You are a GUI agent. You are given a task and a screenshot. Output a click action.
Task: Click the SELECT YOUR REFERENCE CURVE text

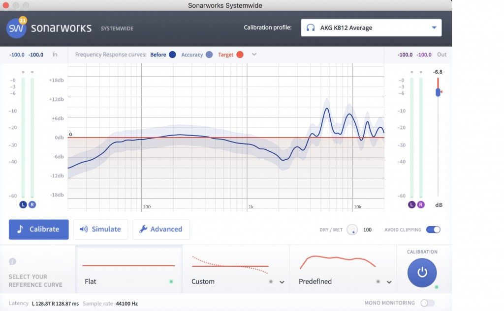[x=35, y=281]
